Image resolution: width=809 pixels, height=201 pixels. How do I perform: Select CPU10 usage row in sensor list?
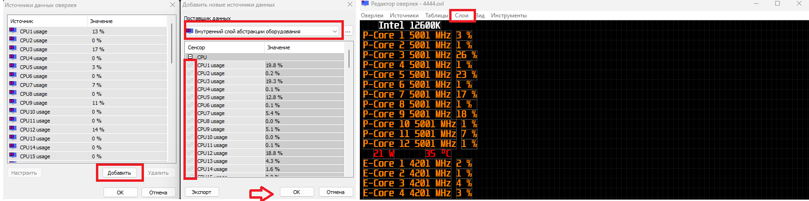tap(265, 137)
